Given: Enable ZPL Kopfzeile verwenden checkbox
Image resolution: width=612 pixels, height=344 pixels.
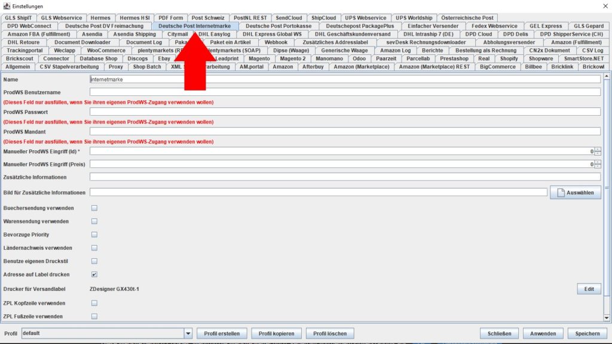Looking at the screenshot, I should [94, 303].
